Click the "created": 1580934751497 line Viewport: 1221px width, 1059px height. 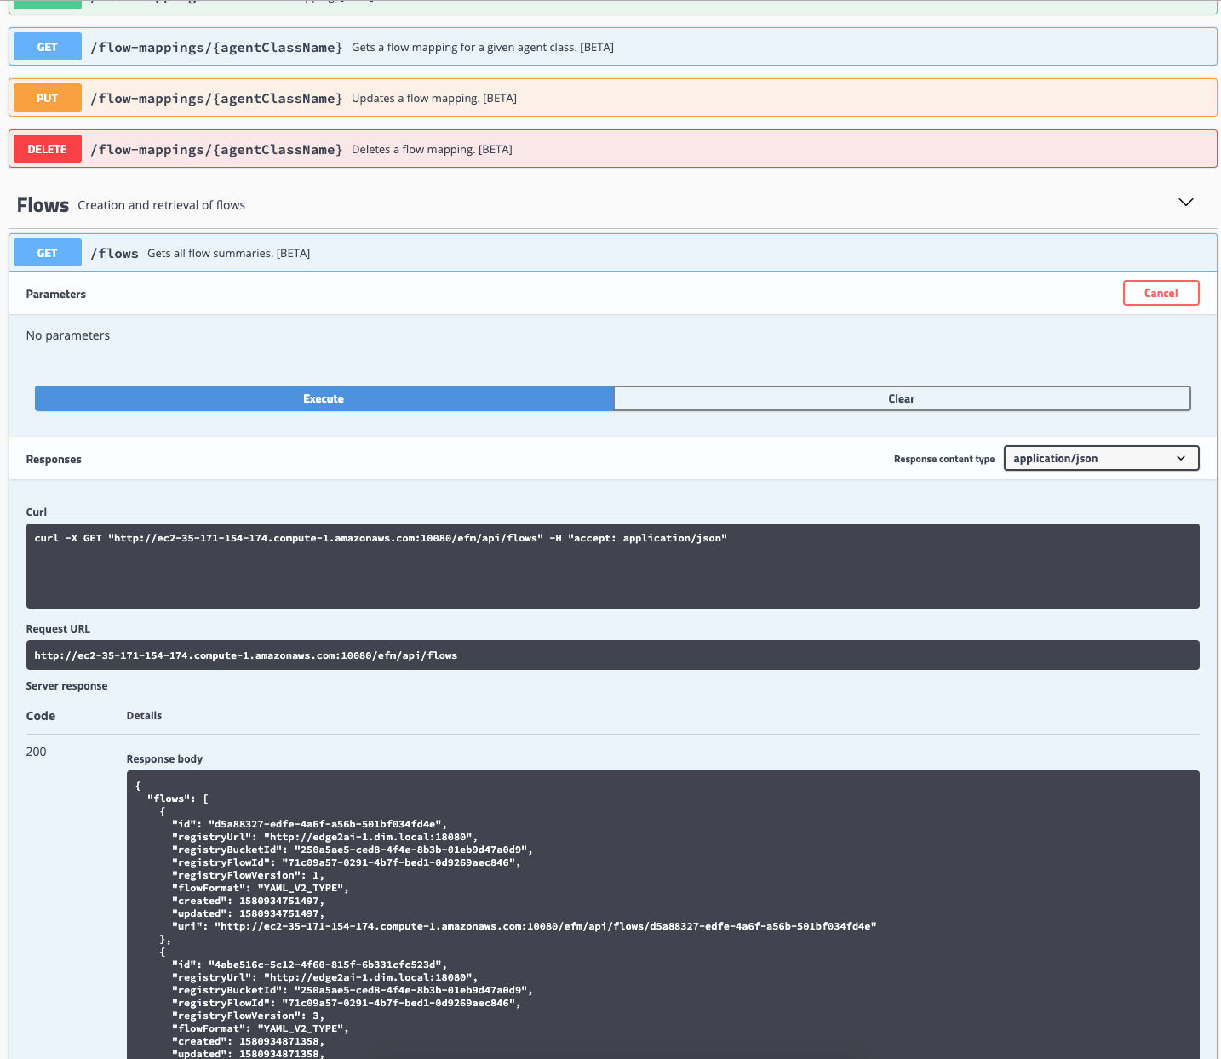[x=248, y=901]
